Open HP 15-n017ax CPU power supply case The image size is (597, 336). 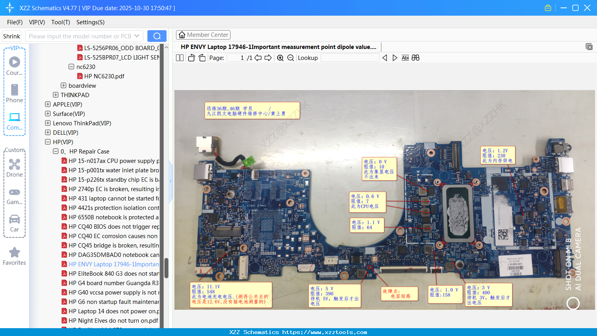click(x=110, y=161)
